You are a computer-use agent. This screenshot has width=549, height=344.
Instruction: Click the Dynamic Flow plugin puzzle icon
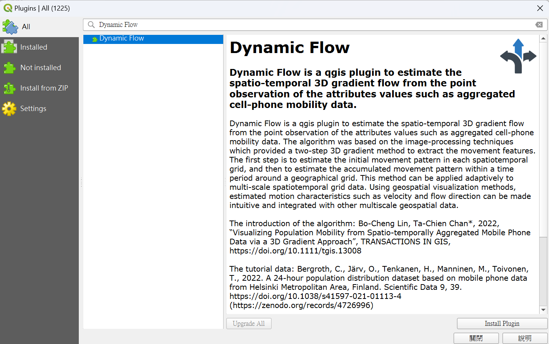click(95, 38)
